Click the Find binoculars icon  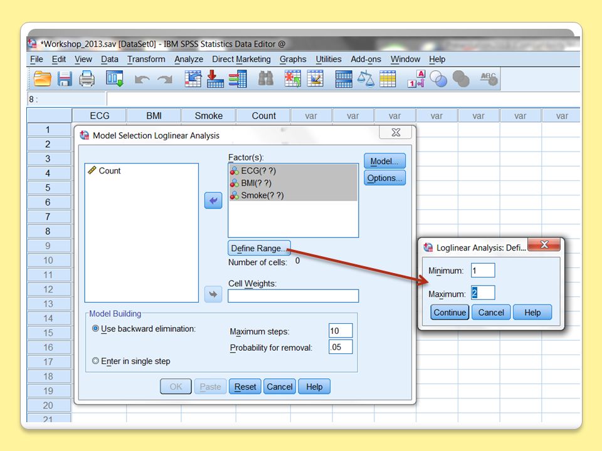tap(266, 79)
